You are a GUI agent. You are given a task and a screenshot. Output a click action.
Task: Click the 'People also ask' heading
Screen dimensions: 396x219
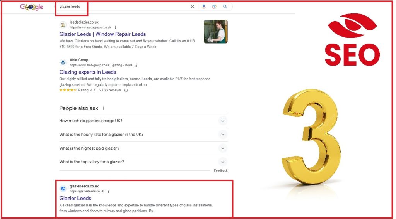(x=79, y=108)
